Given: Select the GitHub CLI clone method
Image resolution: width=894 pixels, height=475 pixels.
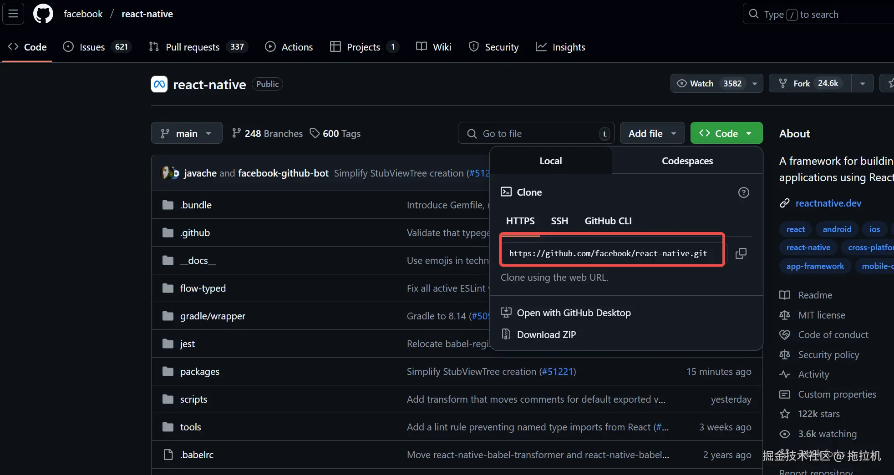Looking at the screenshot, I should [608, 221].
